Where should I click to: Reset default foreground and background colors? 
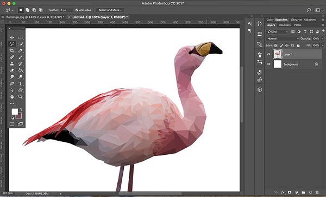[x=12, y=118]
